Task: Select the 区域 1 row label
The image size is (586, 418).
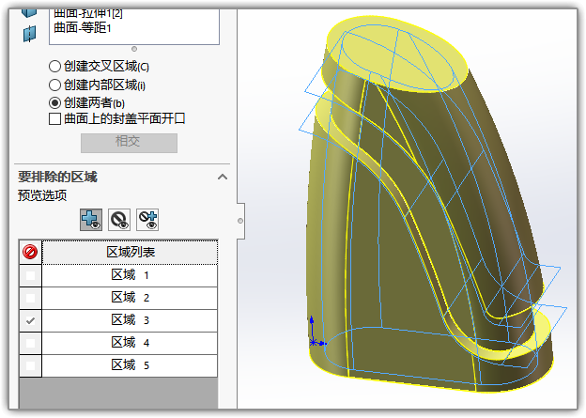Action: pyautogui.click(x=130, y=275)
